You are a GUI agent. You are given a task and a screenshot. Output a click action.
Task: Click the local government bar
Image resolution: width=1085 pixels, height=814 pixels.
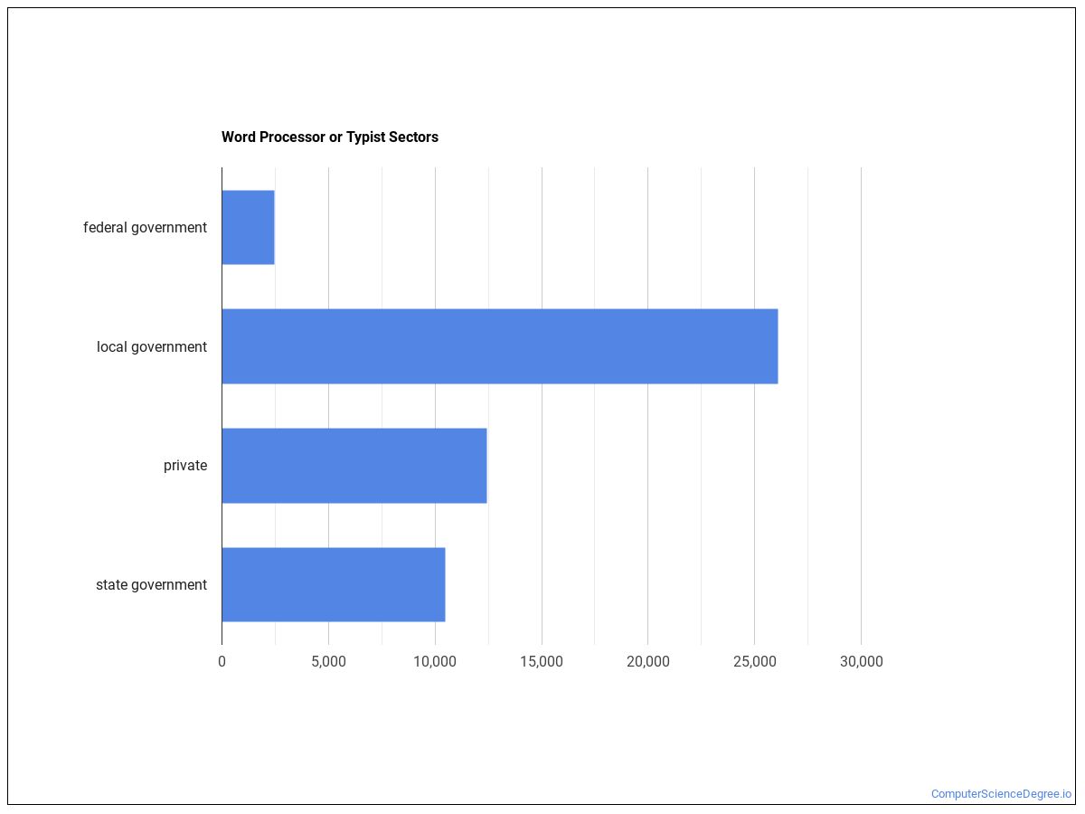coord(500,346)
